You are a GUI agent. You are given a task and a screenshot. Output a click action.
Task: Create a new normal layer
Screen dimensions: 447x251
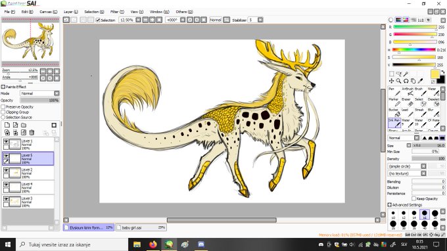click(x=7, y=125)
